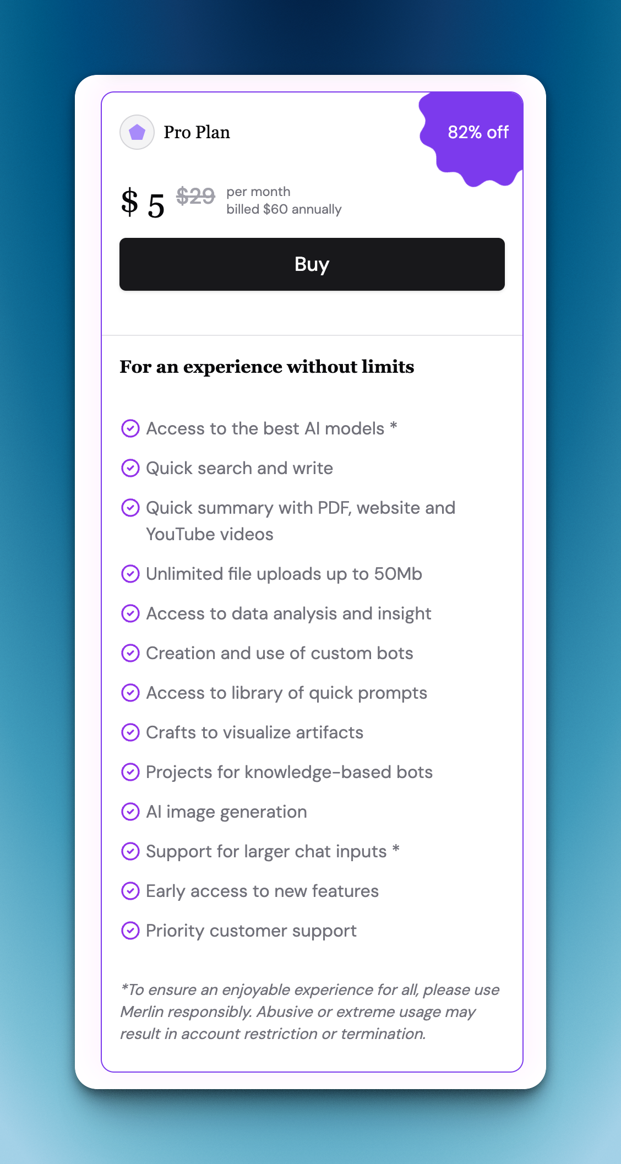The height and width of the screenshot is (1164, 621).
Task: Click the Pro Plan title text
Action: tap(197, 133)
